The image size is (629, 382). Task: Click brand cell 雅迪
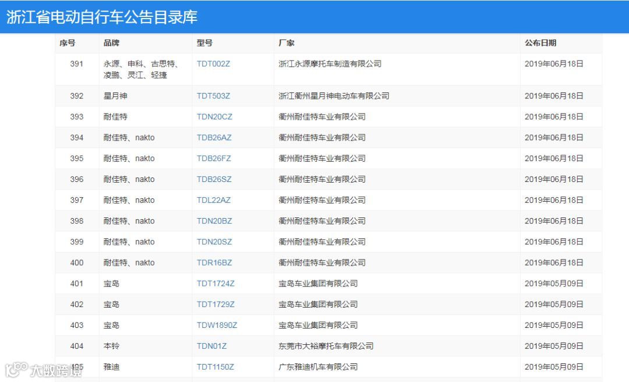tap(111, 366)
